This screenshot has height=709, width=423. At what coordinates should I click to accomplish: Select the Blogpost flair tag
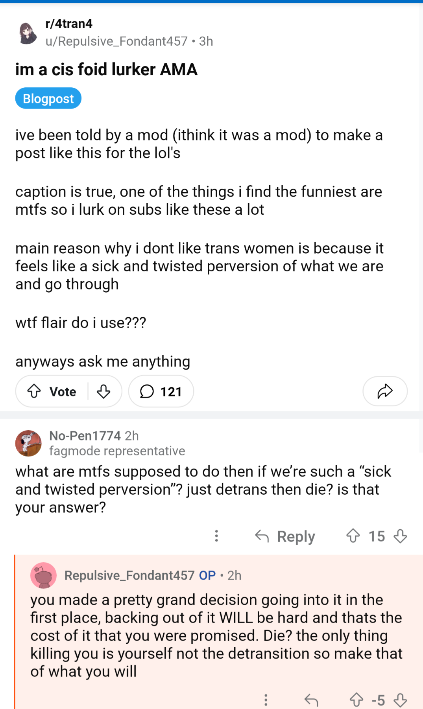[48, 98]
